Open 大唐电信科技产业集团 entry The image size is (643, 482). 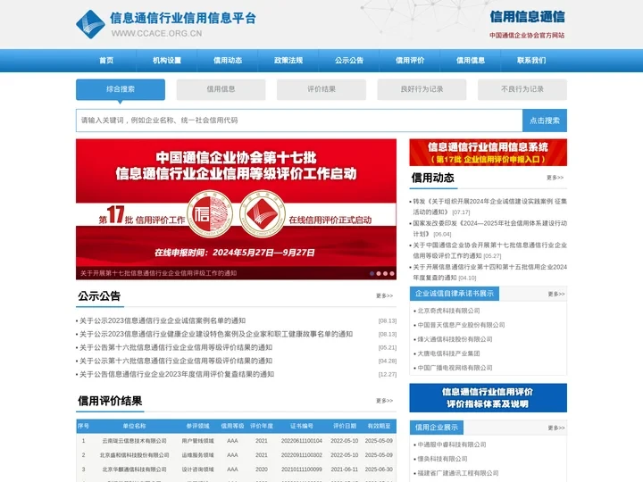tap(448, 353)
